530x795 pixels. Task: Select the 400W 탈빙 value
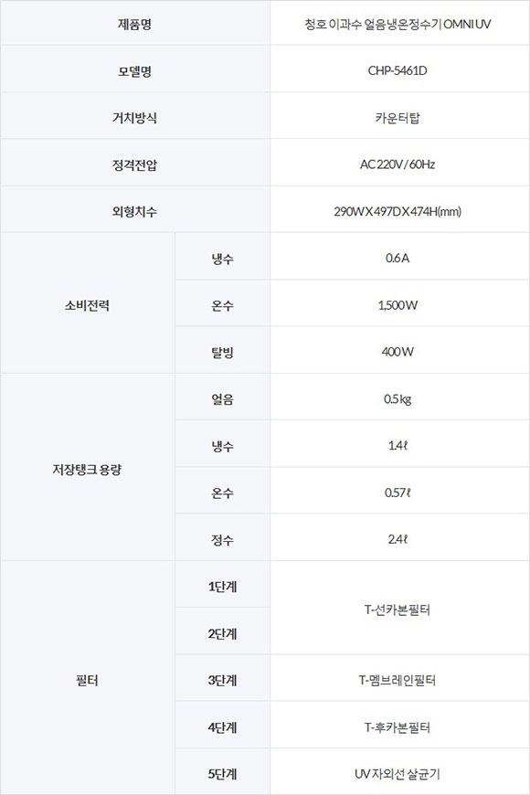397,352
